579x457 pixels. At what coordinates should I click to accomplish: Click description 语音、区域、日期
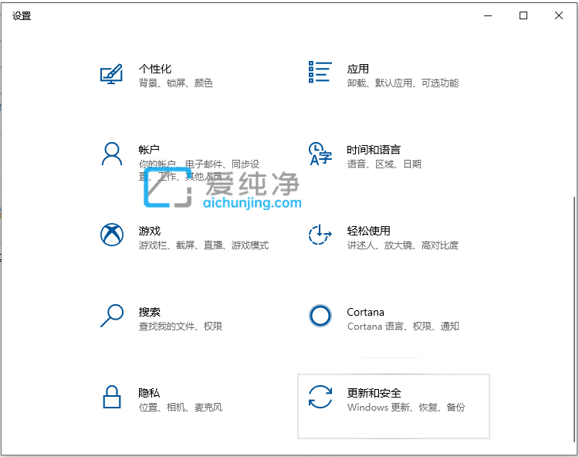point(384,164)
